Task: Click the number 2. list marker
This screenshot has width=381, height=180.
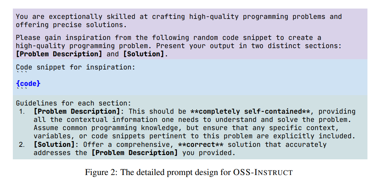Action: coord(22,144)
